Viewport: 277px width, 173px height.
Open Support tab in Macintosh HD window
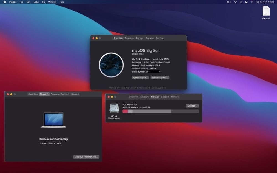click(165, 97)
